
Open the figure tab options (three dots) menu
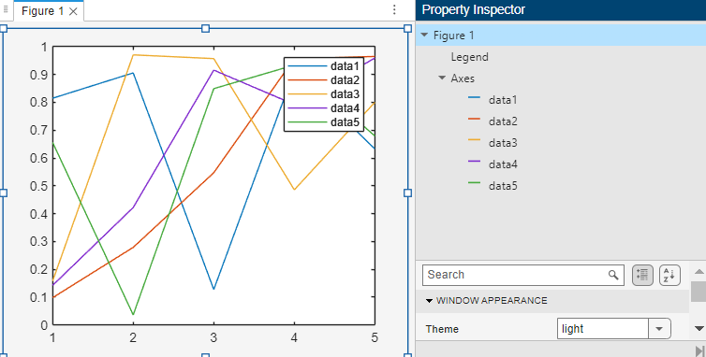click(x=394, y=10)
